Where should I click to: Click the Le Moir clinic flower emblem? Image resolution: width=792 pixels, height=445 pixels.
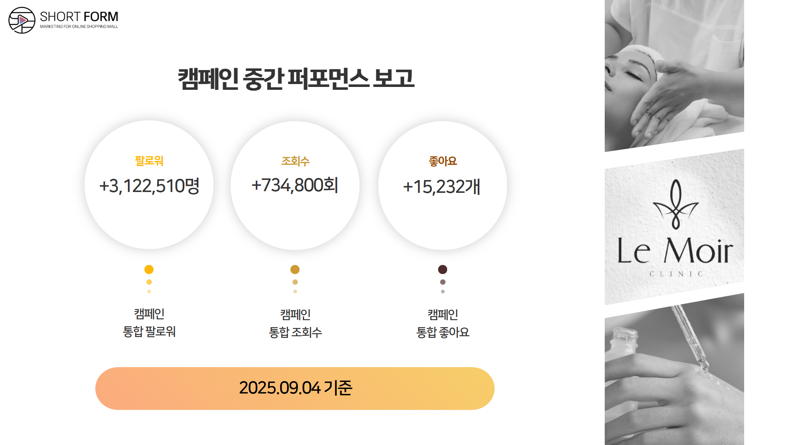[x=676, y=204]
